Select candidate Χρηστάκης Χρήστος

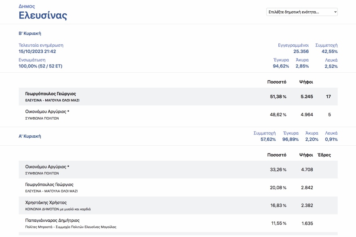pos(46,203)
